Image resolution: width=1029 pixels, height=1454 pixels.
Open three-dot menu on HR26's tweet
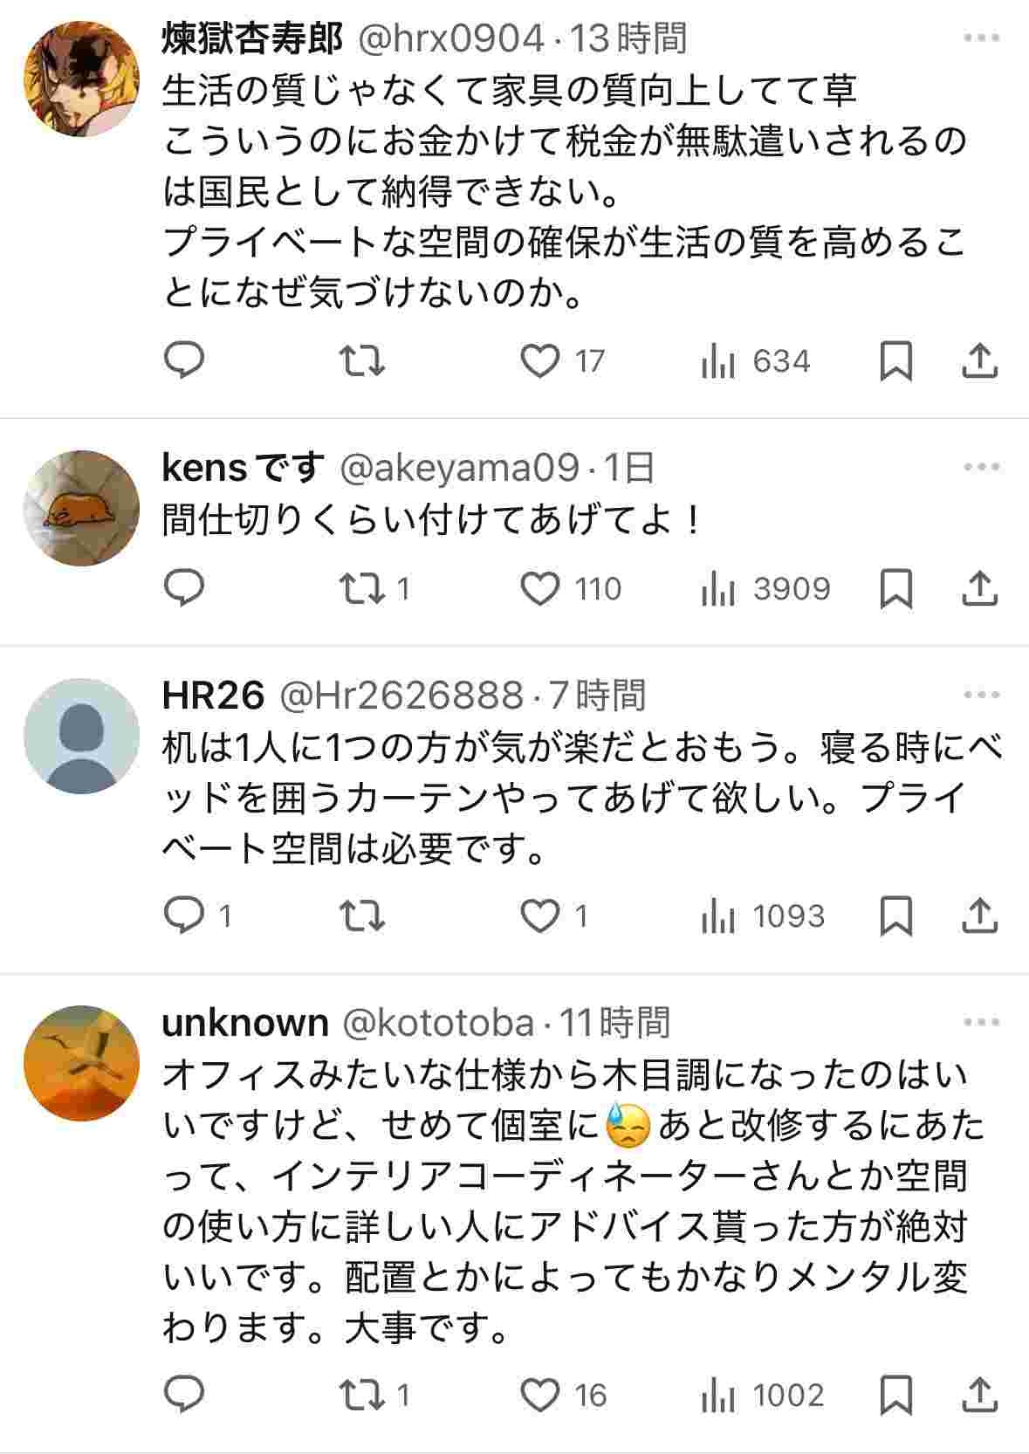pyautogui.click(x=981, y=695)
